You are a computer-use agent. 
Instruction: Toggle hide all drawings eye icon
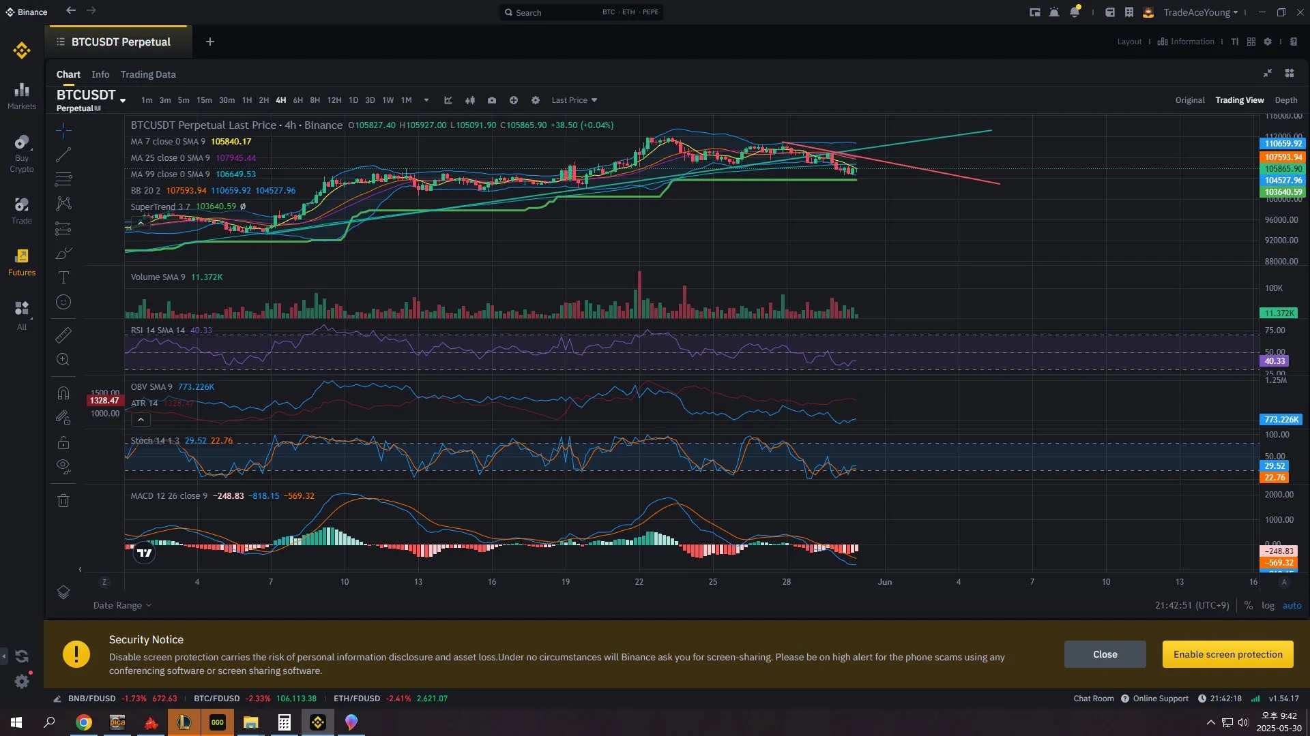click(63, 466)
